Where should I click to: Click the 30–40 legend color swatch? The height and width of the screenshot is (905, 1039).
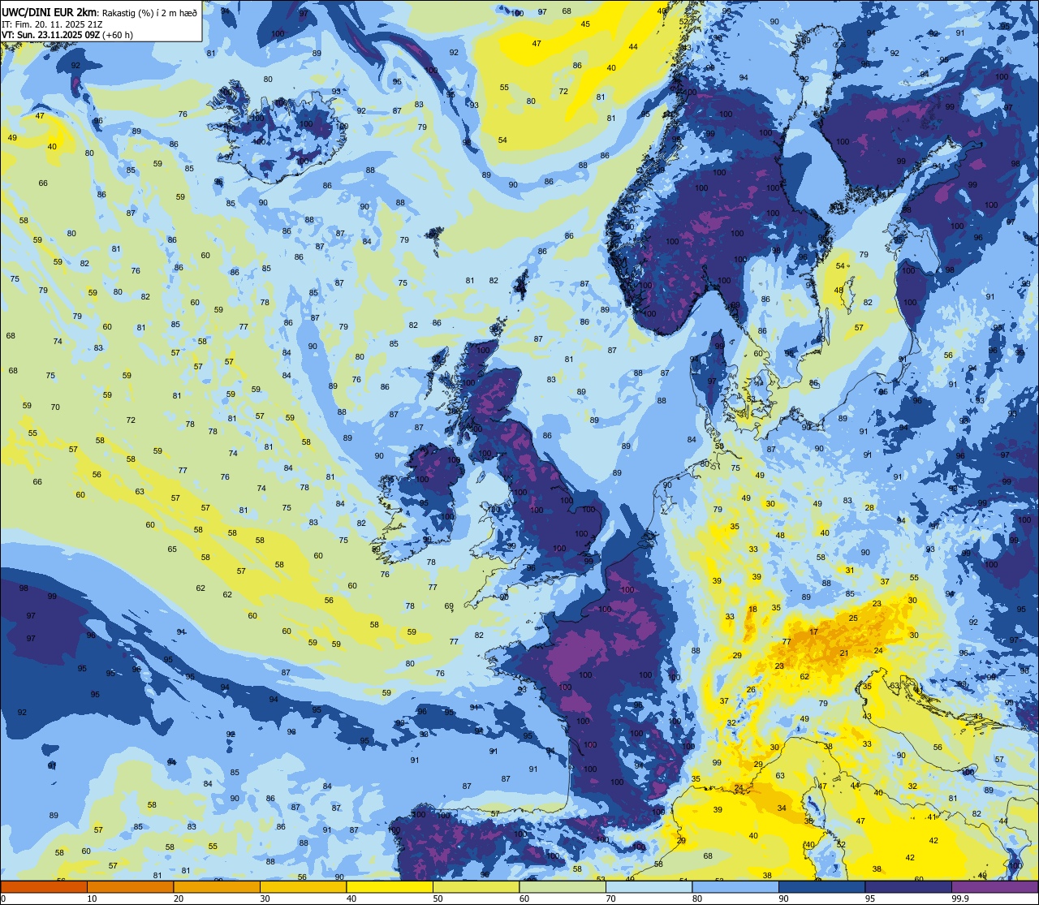[x=303, y=886]
